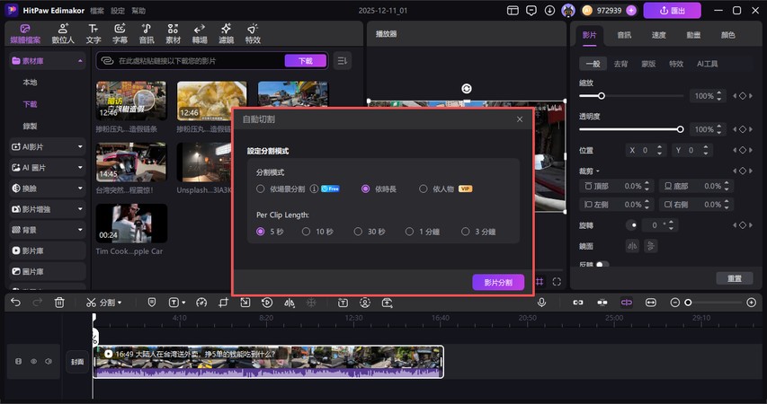
Task: Select the 依人物 split mode radio
Action: click(424, 189)
